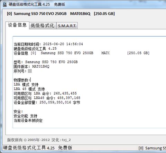The width and height of the screenshot is (166, 153).
Task: Open the S.M.A.R.T. tab
Action: pyautogui.click(x=67, y=26)
